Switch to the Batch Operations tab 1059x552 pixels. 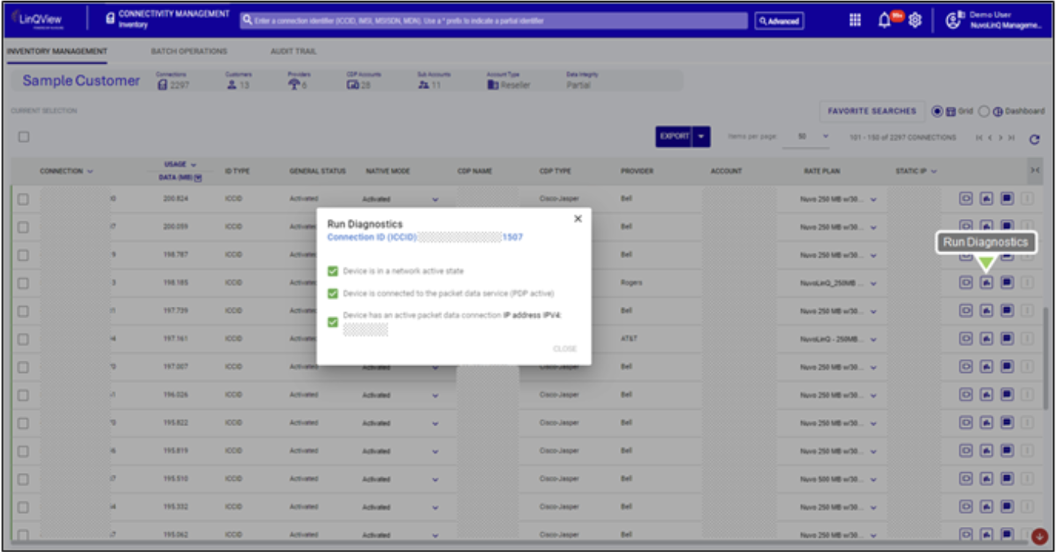(189, 52)
